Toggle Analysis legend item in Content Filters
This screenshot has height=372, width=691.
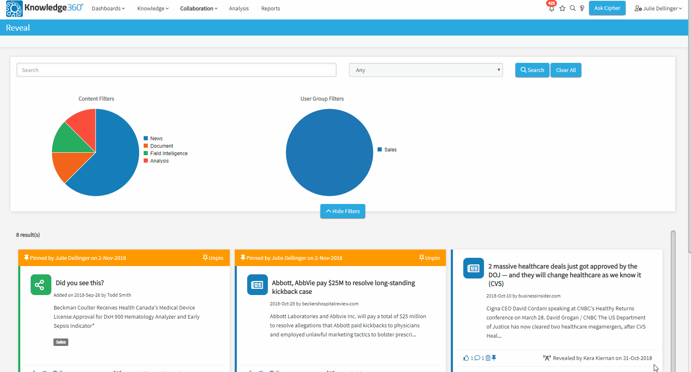click(x=156, y=161)
